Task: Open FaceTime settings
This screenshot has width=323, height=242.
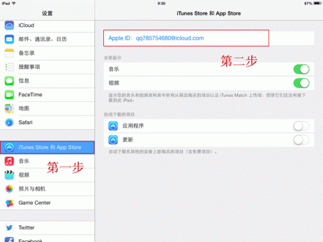Action: pos(47,95)
